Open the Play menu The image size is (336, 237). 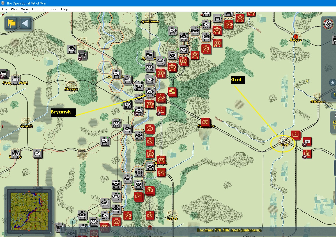(x=14, y=9)
